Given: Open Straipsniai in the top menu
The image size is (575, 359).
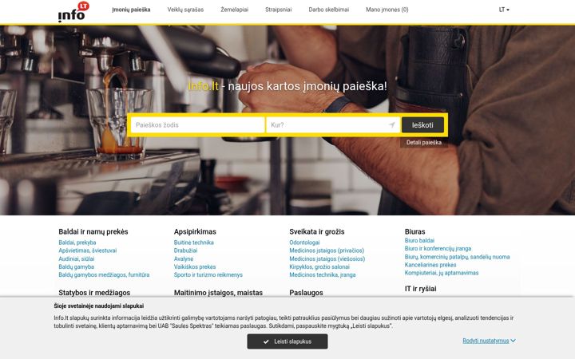Looking at the screenshot, I should [279, 10].
